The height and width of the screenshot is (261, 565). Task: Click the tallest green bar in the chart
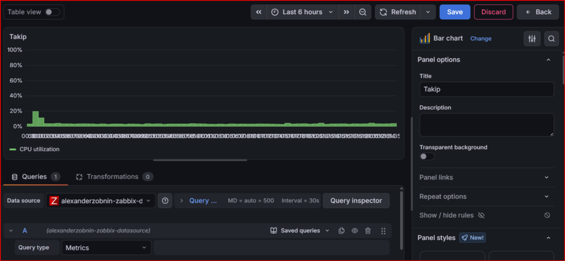click(35, 118)
